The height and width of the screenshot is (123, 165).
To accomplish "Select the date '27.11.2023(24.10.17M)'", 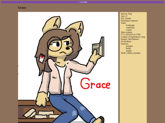I will coord(131,35).
